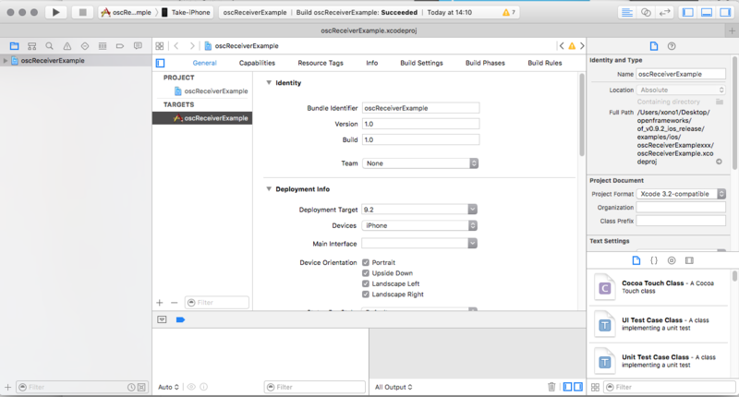Switch to the Capabilities tab
The width and height of the screenshot is (739, 397).
coord(257,63)
